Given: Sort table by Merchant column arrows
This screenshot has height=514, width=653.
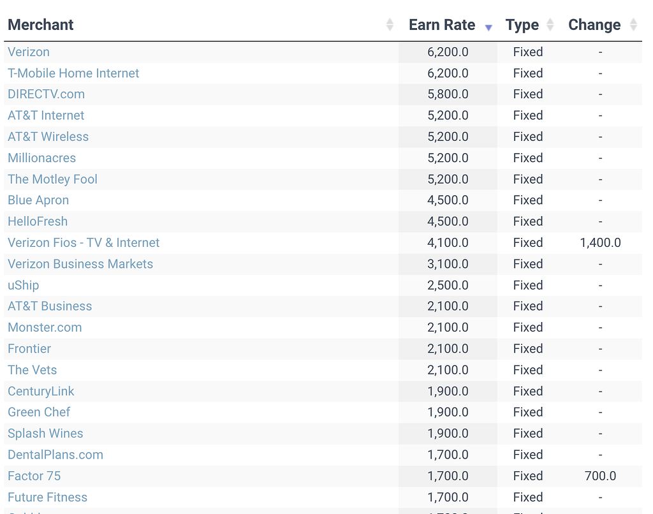Looking at the screenshot, I should point(390,25).
